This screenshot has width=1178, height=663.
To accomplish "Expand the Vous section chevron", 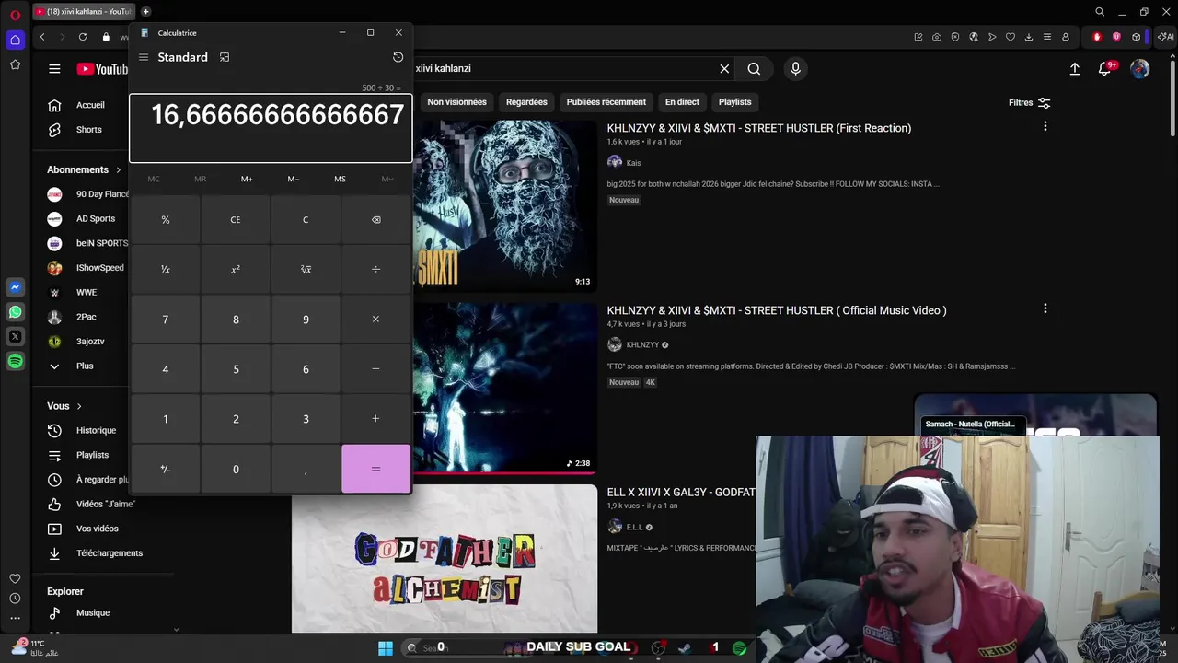I will click(x=79, y=406).
